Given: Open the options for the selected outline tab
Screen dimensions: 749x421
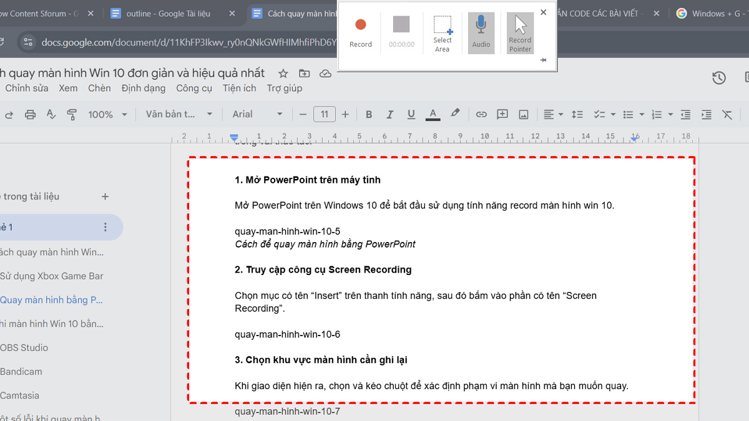Looking at the screenshot, I should (x=105, y=228).
